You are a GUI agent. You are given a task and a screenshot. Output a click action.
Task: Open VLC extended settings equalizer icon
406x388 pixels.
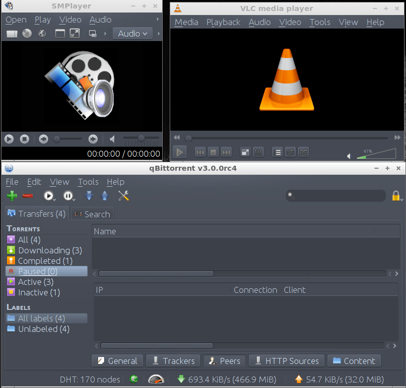[258, 152]
